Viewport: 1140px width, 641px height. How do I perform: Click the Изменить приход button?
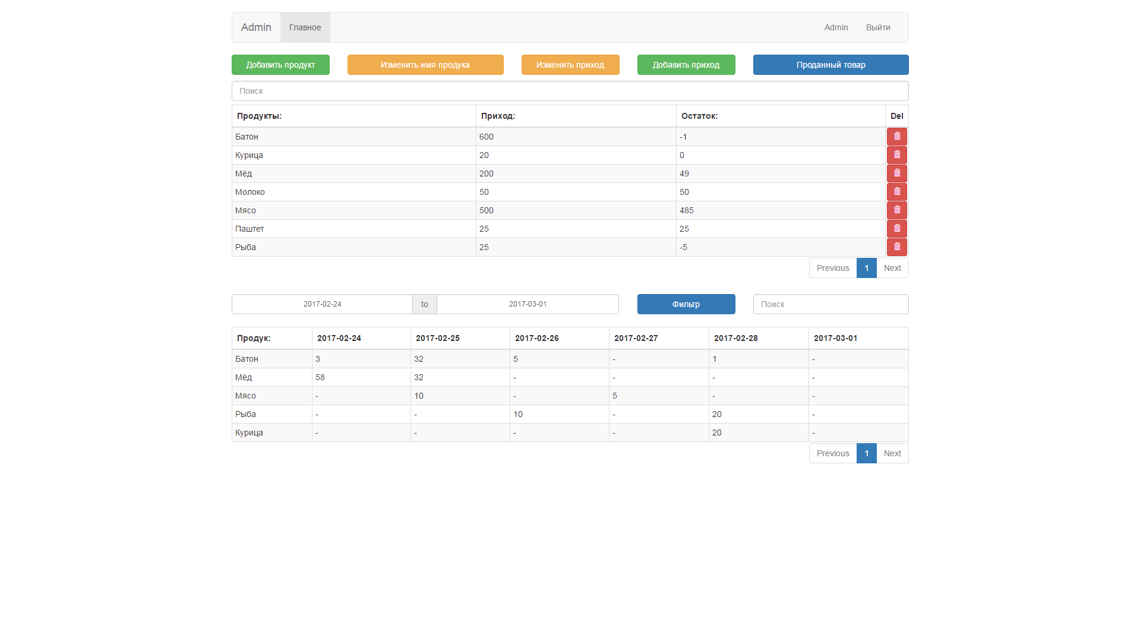click(x=570, y=65)
